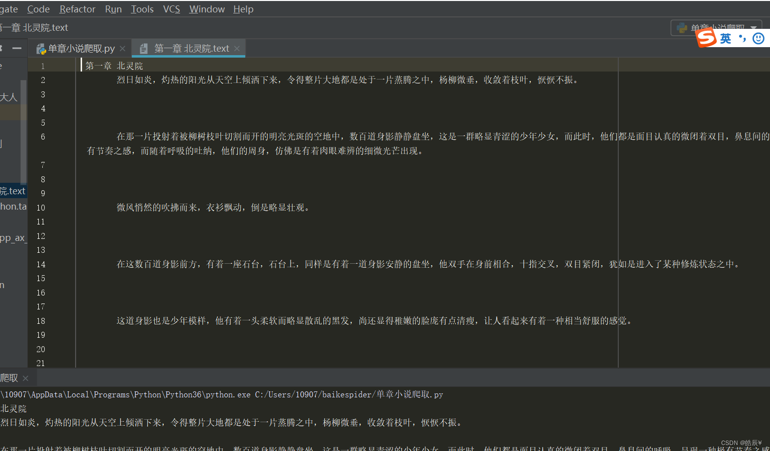Viewport: 770px width, 451px height.
Task: Open the Tools menu
Action: pyautogui.click(x=142, y=9)
